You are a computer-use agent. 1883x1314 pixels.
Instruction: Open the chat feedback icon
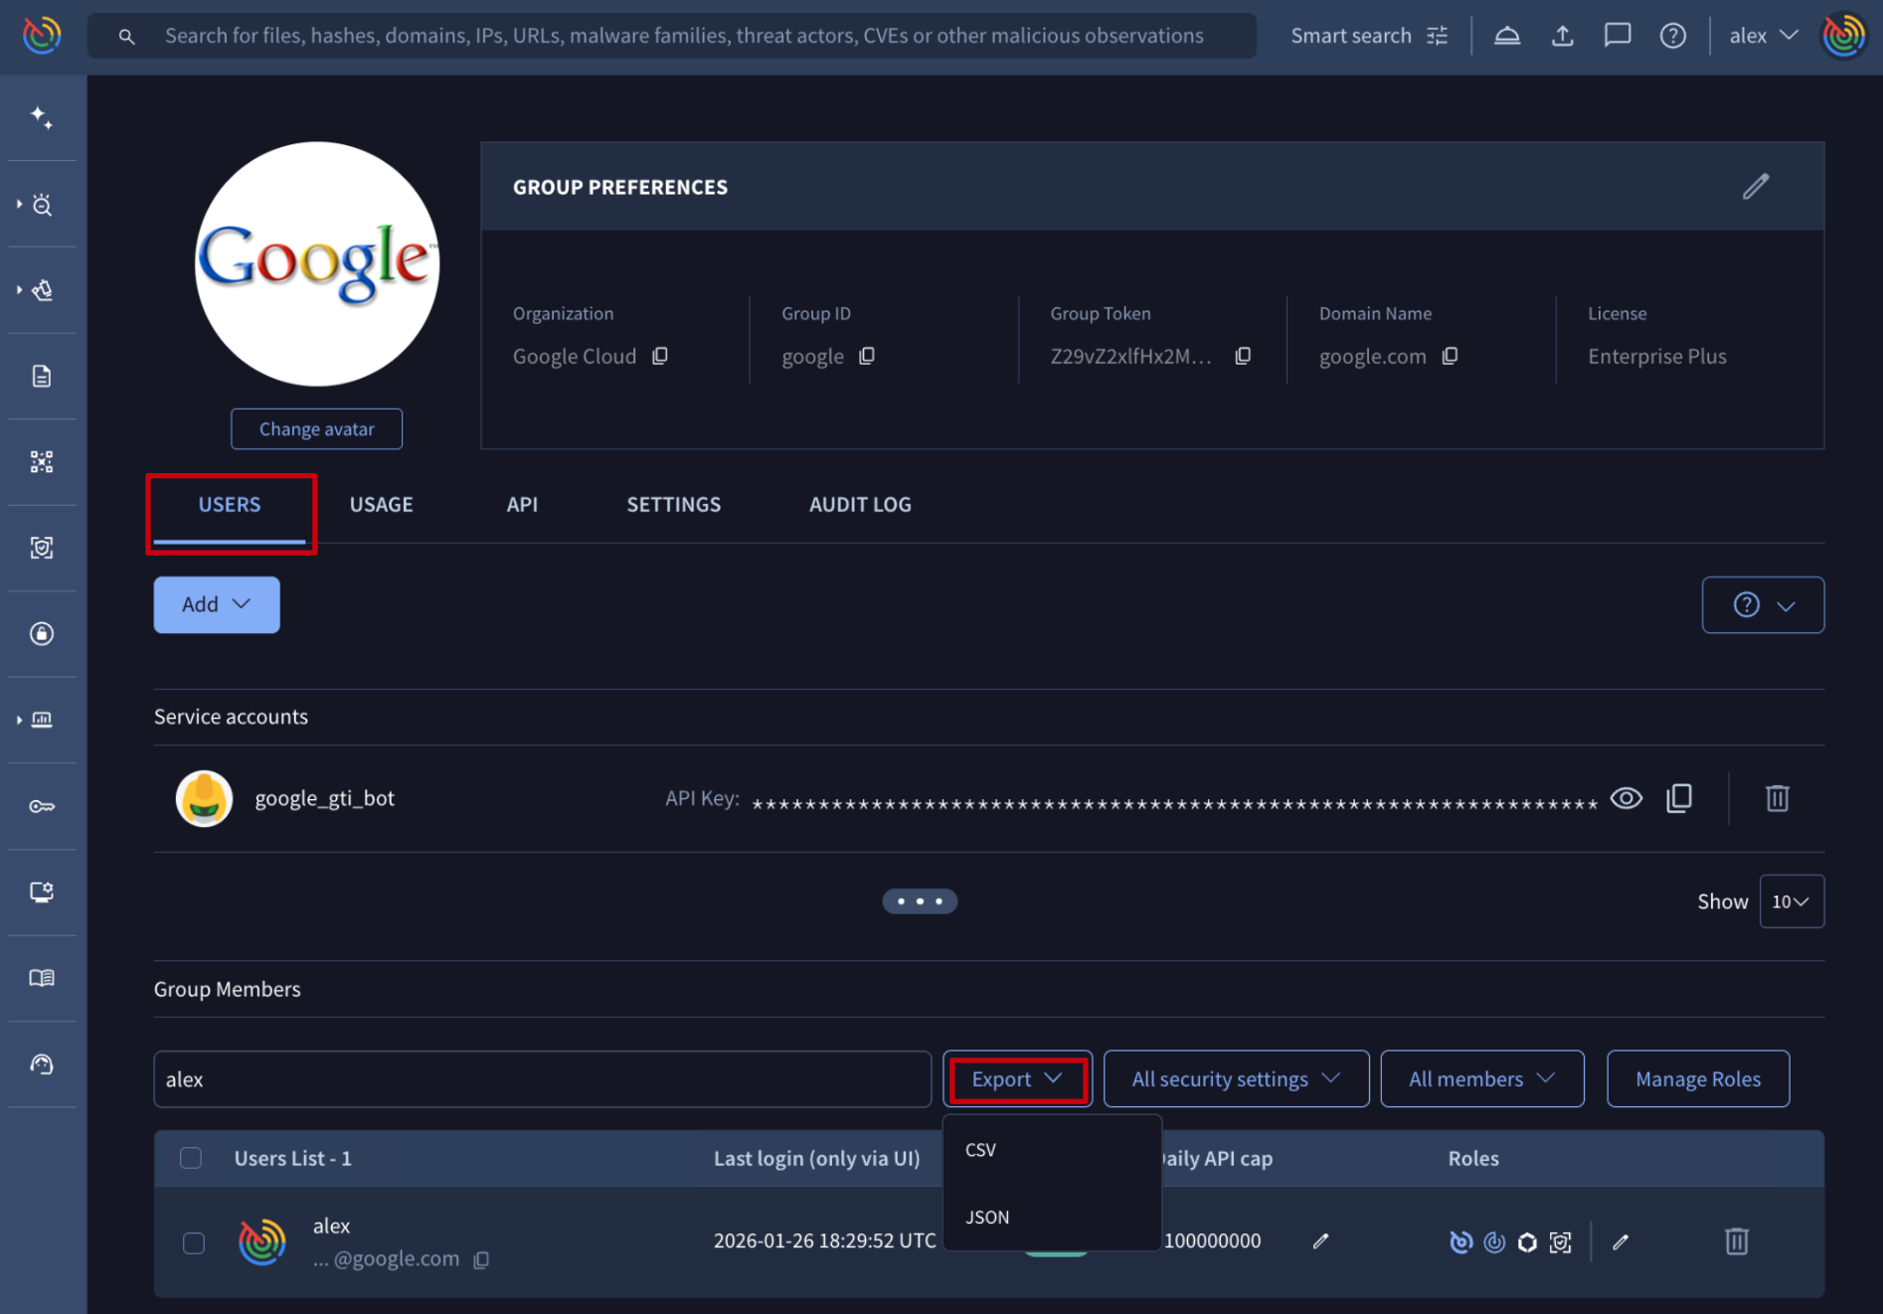click(1618, 36)
